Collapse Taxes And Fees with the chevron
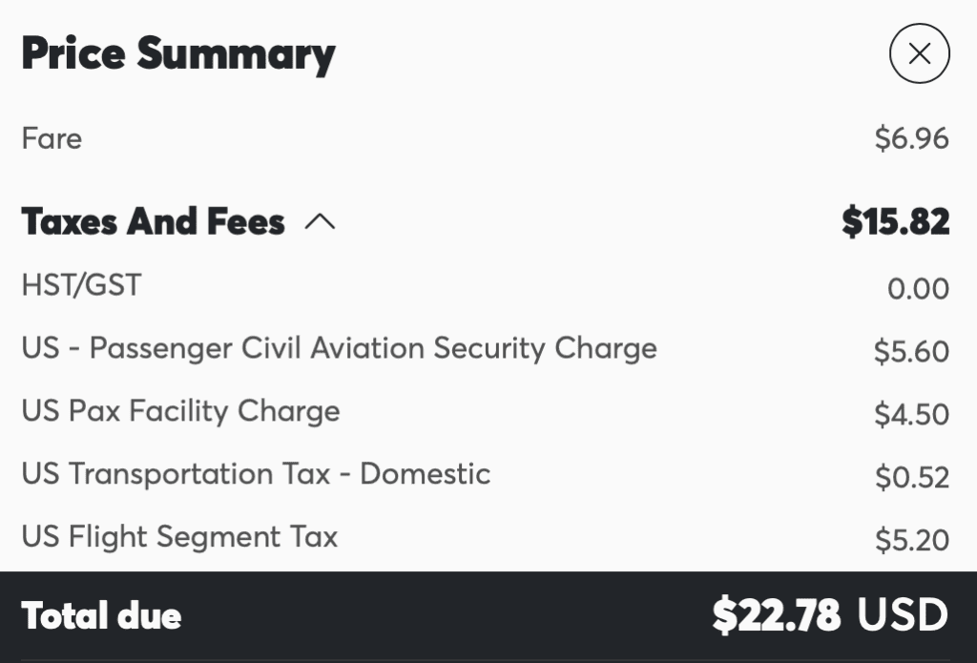Image resolution: width=977 pixels, height=663 pixels. point(320,222)
